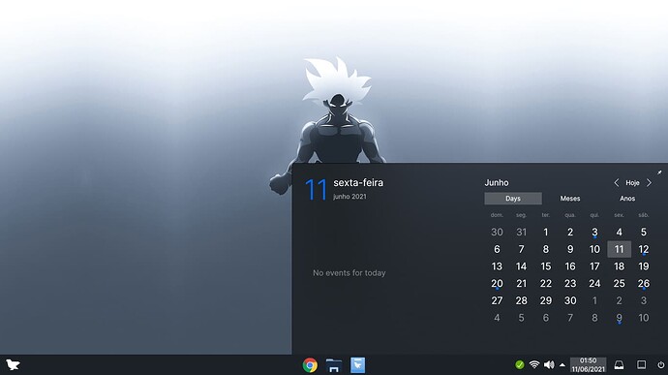Screen dimensions: 668x375
Task: Select June 28 in the calendar
Action: (x=522, y=300)
